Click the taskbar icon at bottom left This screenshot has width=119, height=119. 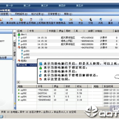point(2,116)
